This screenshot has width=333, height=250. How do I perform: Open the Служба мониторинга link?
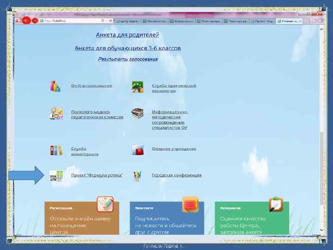(85, 151)
